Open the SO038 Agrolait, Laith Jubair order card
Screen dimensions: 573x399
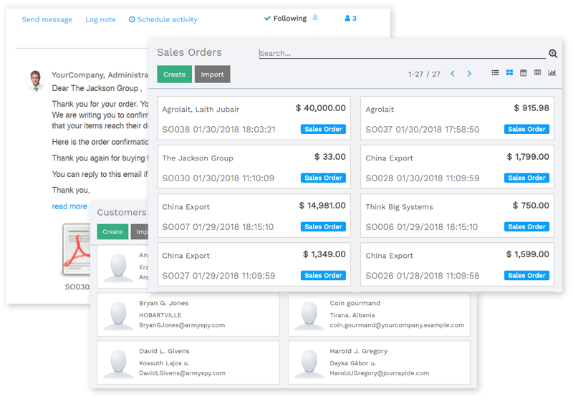[x=254, y=119]
